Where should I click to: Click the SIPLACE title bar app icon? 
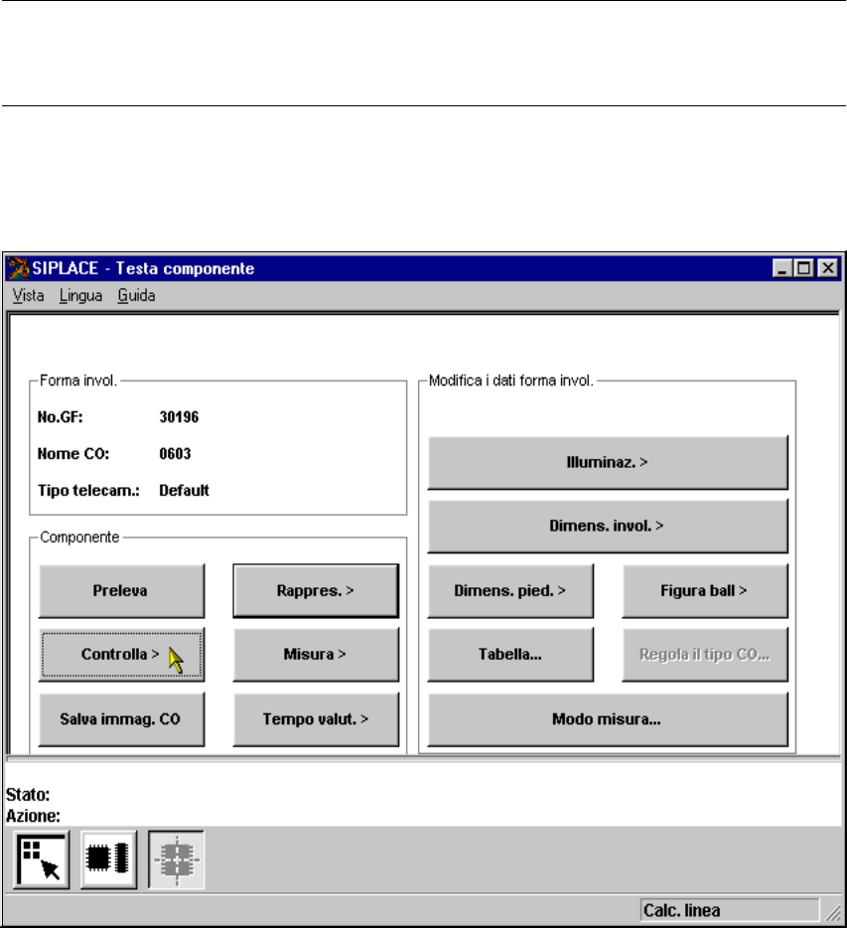pos(18,268)
